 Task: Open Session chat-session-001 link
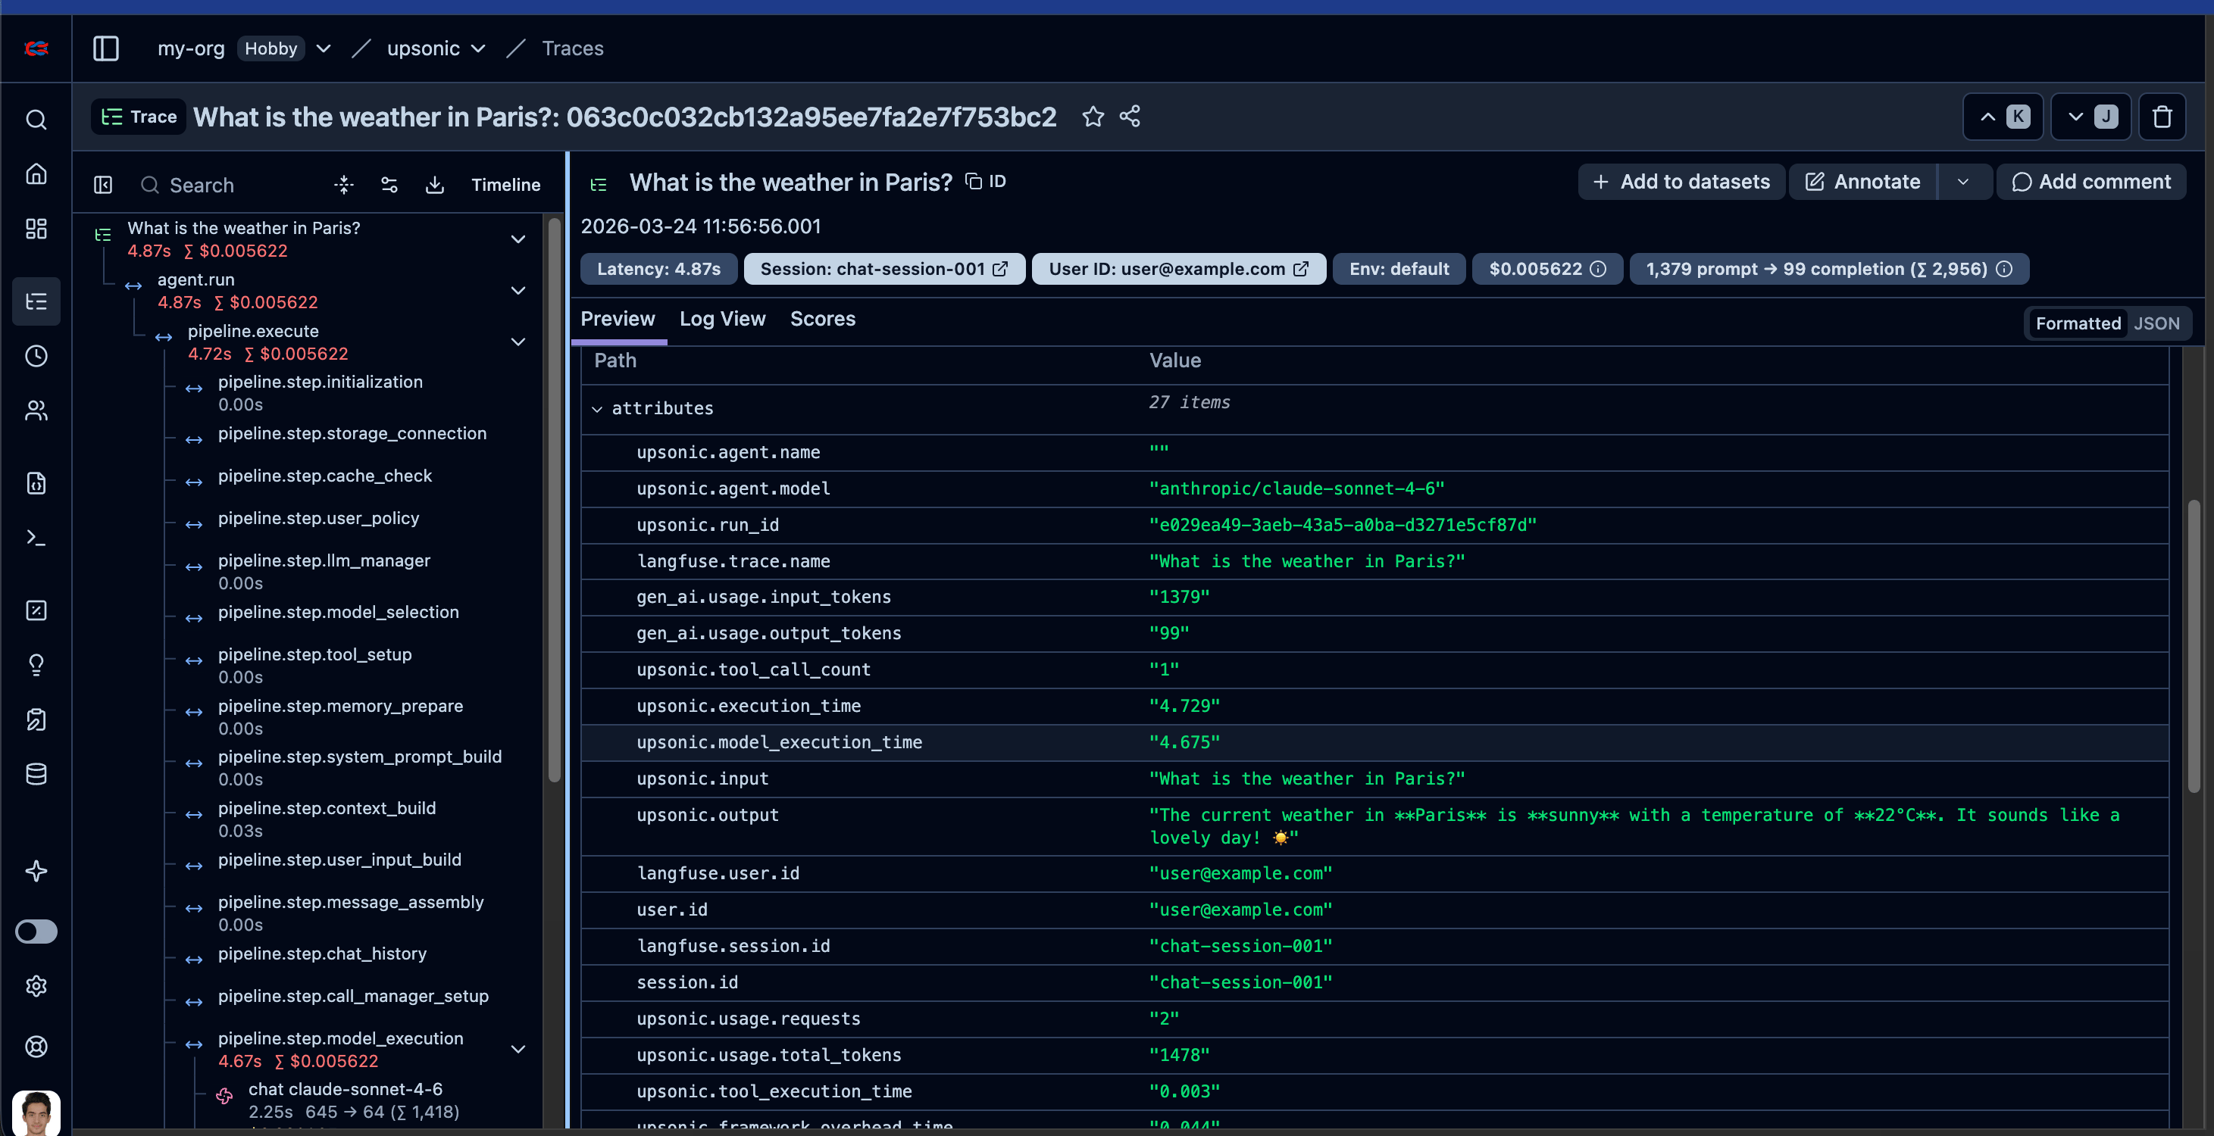883,269
